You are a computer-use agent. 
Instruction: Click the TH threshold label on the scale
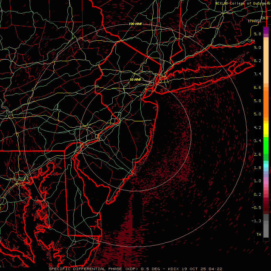point(259,235)
